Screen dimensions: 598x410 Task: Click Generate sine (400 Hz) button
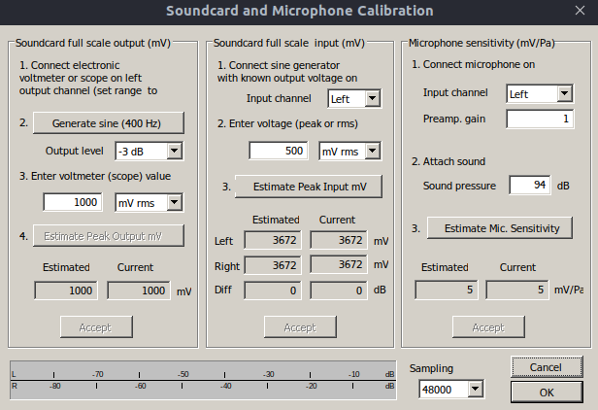click(109, 123)
